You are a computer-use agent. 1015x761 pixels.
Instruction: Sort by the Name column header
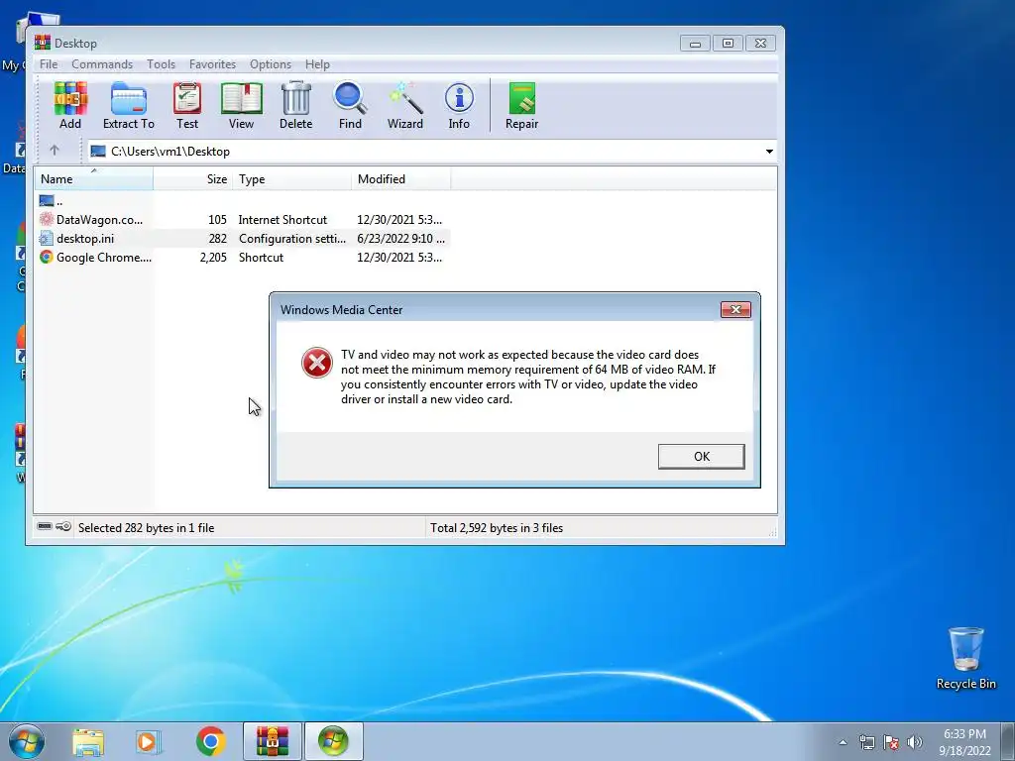[94, 178]
